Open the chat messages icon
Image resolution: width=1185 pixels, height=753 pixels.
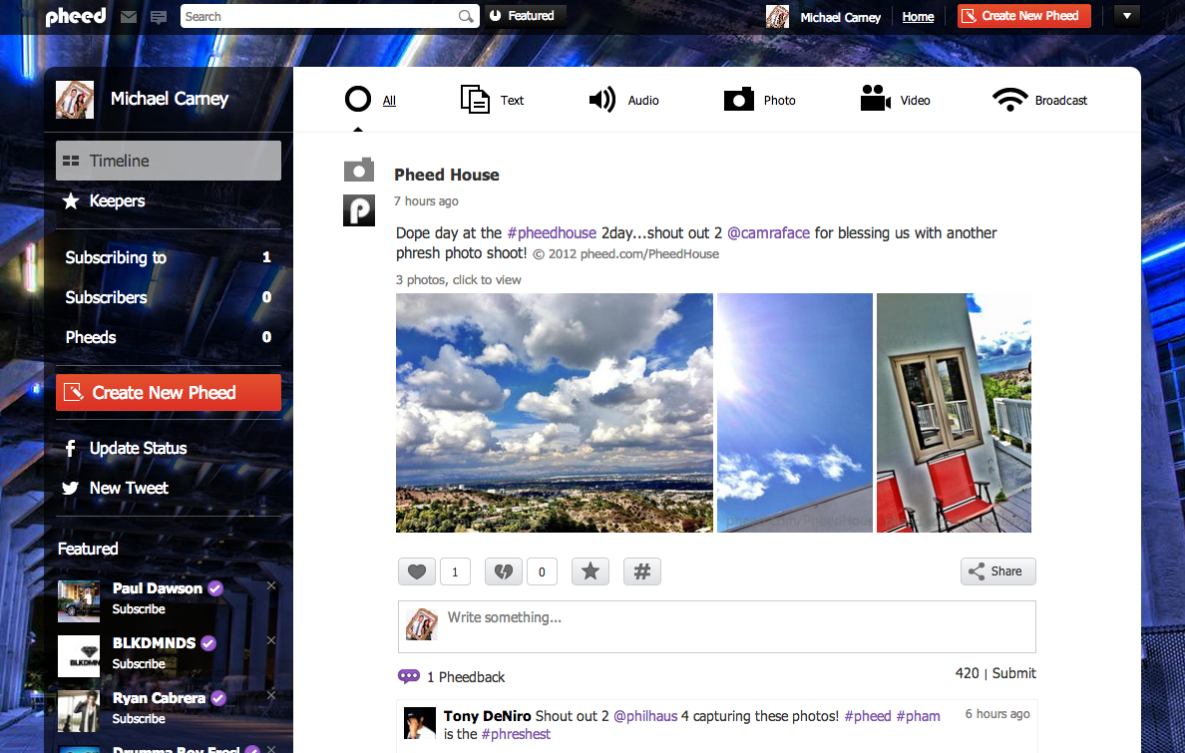click(159, 17)
